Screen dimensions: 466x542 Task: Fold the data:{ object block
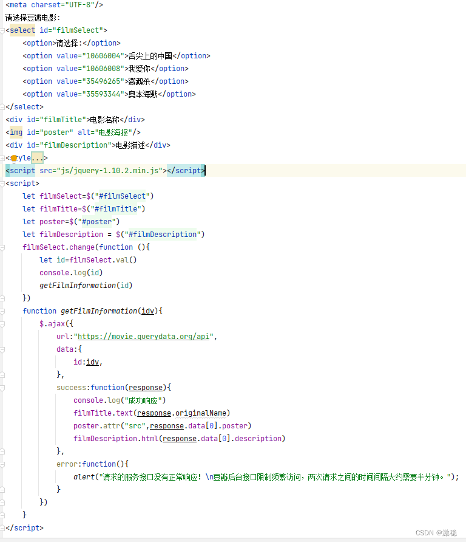[x=2, y=350]
